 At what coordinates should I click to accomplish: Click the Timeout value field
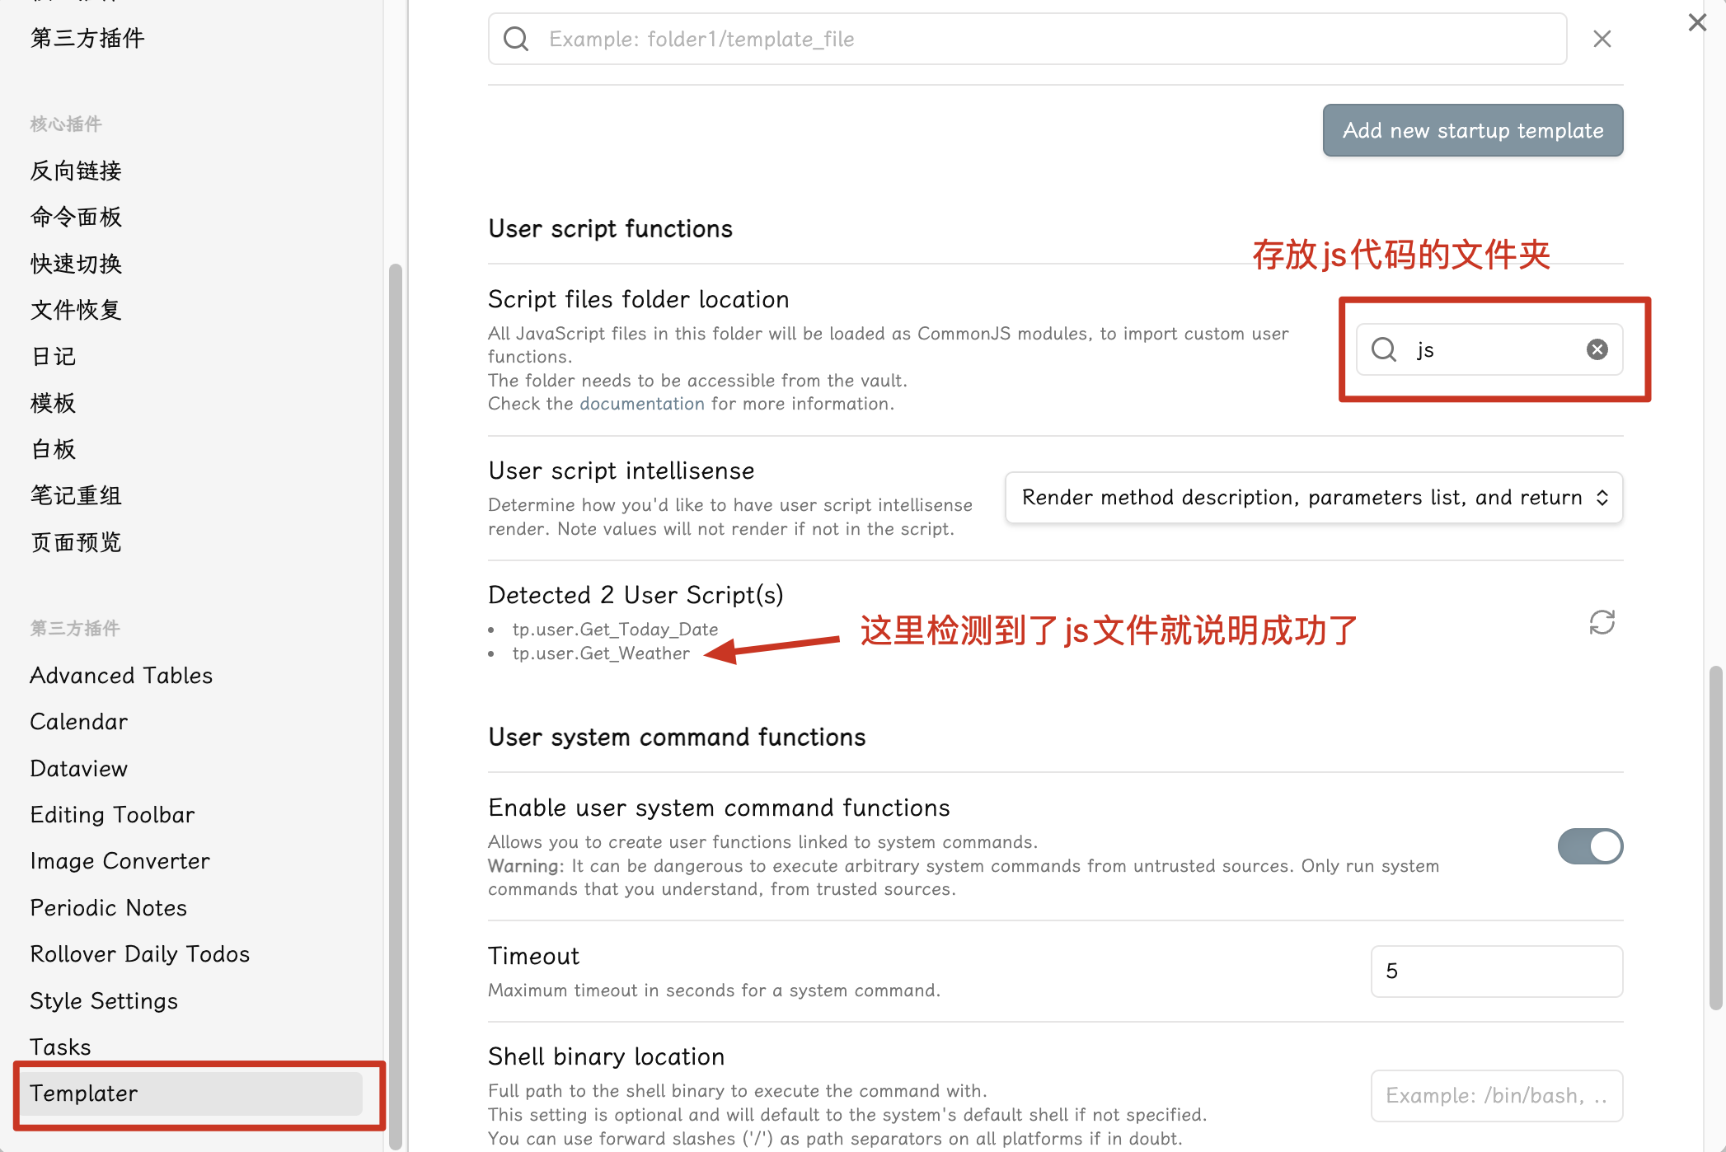coord(1497,972)
